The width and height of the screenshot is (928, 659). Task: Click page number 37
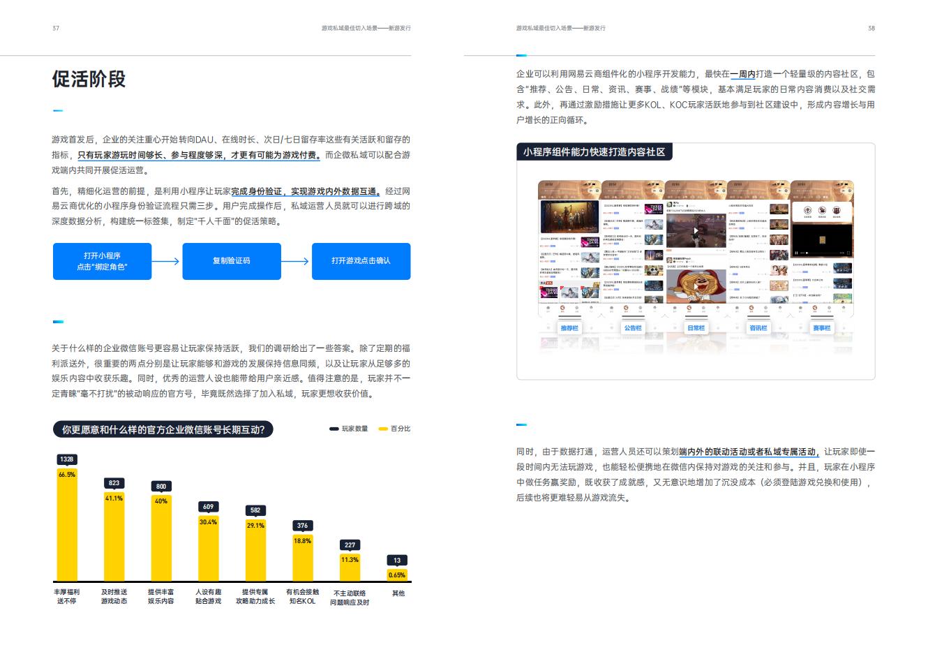(x=56, y=29)
